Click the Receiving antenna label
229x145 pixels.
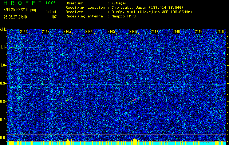click(x=84, y=16)
